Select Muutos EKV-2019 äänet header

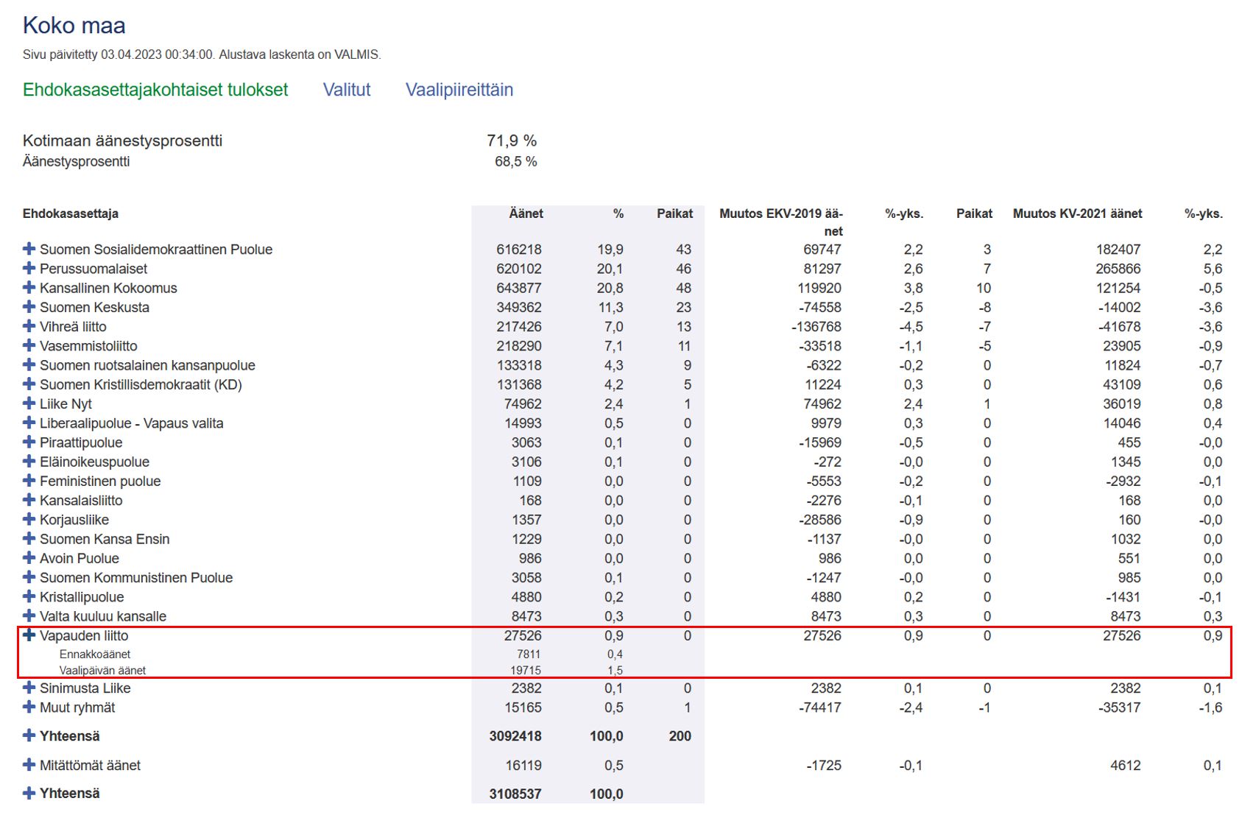(x=781, y=222)
